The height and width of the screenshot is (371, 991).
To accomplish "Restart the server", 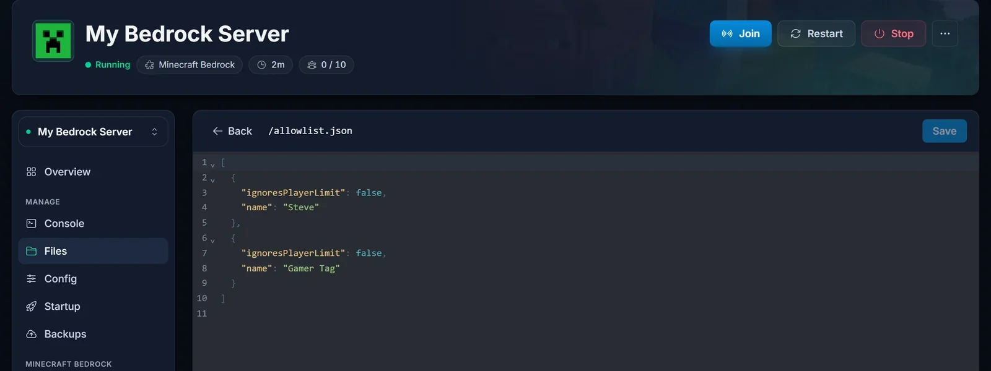I will [x=816, y=33].
